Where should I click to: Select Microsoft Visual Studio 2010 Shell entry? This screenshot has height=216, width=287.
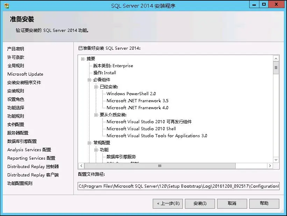tap(141, 129)
